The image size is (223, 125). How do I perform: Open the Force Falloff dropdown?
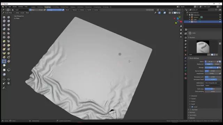tap(213, 85)
